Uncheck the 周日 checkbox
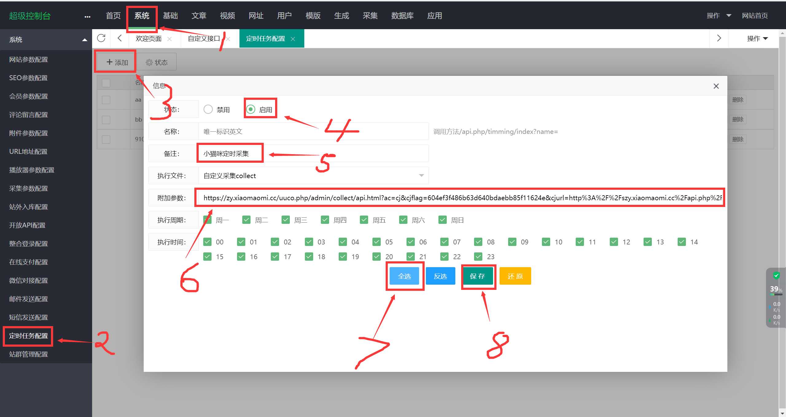 click(x=442, y=220)
